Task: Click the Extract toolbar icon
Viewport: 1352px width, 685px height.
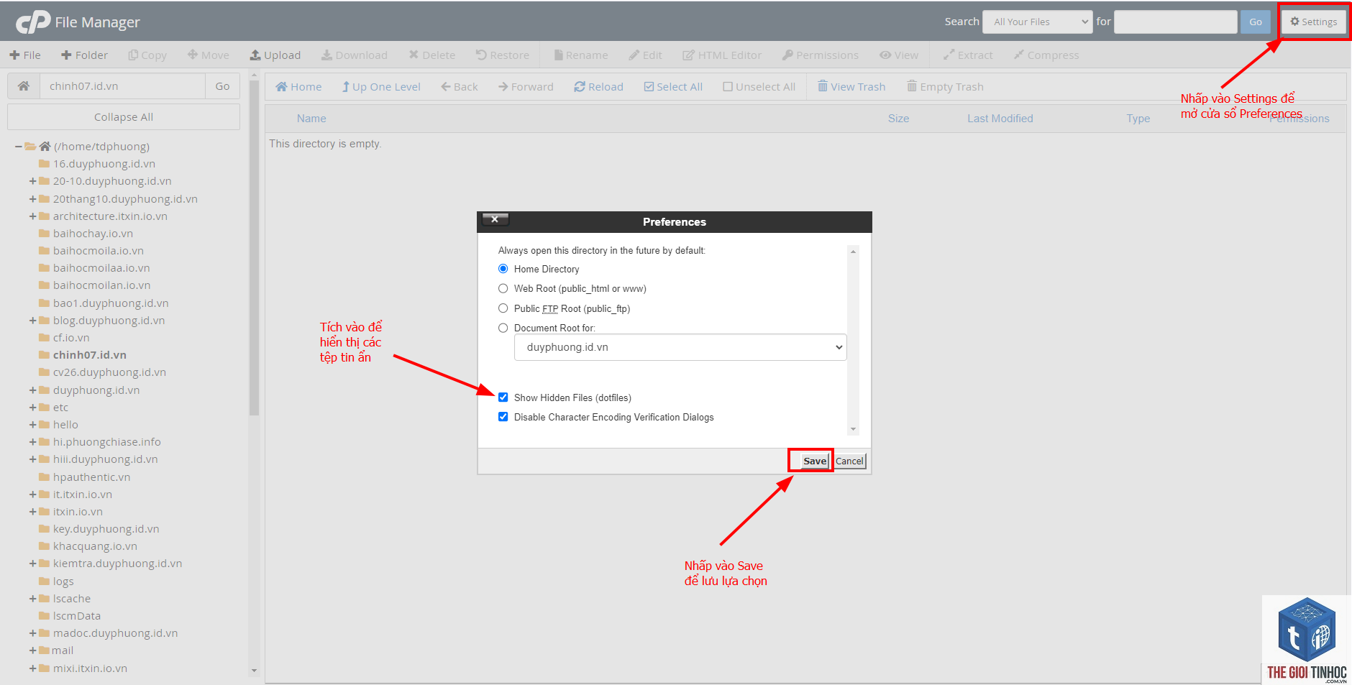Action: click(x=949, y=55)
